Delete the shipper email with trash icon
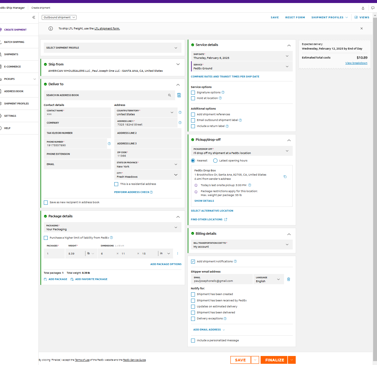377x365 pixels. 289,279
